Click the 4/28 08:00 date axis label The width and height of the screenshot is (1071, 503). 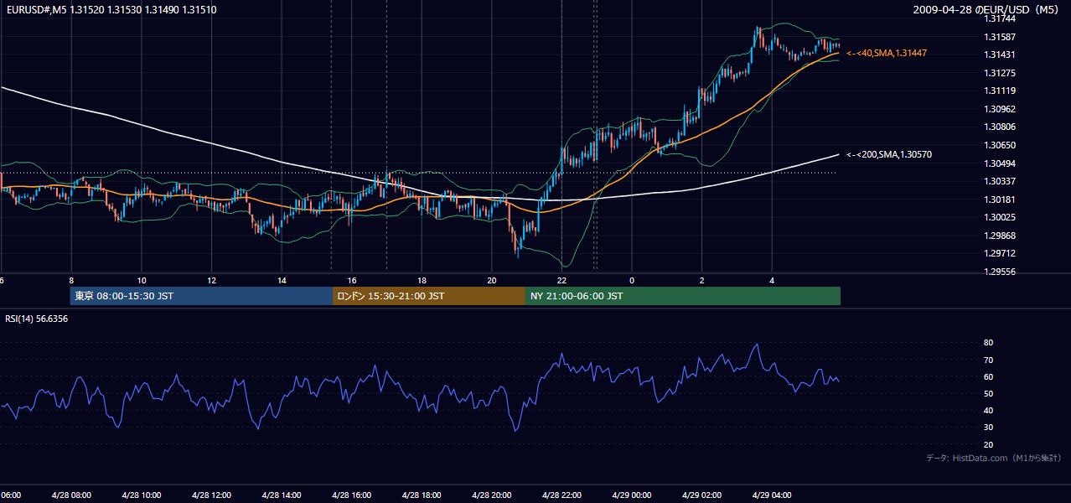[71, 495]
